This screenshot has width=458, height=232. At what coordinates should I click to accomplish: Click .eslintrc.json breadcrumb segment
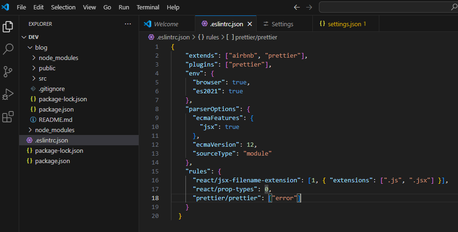pyautogui.click(x=169, y=37)
